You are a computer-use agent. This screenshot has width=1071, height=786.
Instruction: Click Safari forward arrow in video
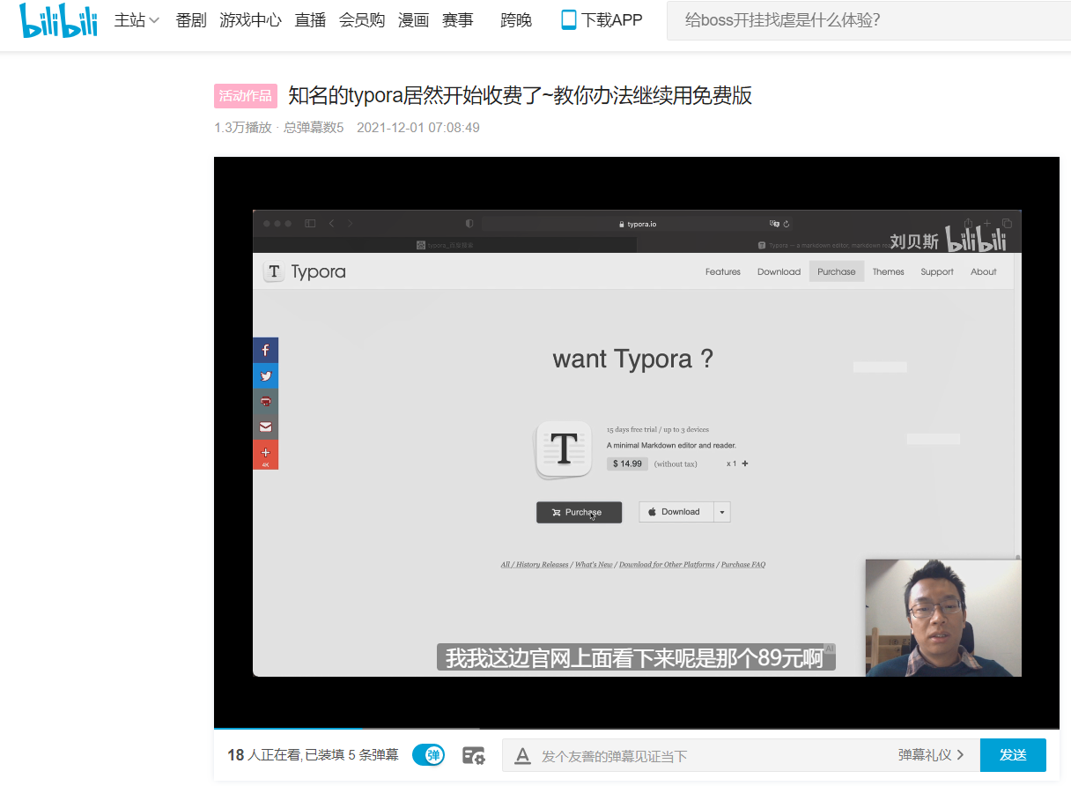[x=350, y=224]
